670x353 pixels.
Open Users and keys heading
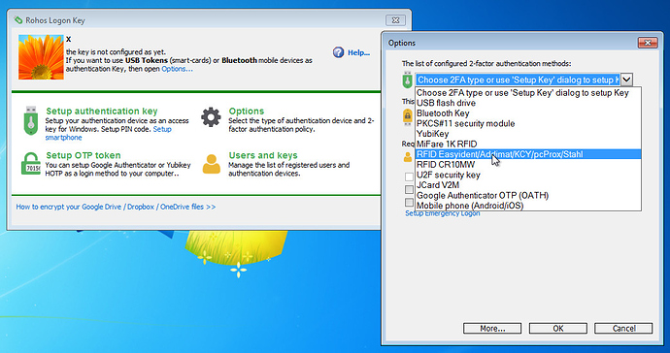pos(263,155)
